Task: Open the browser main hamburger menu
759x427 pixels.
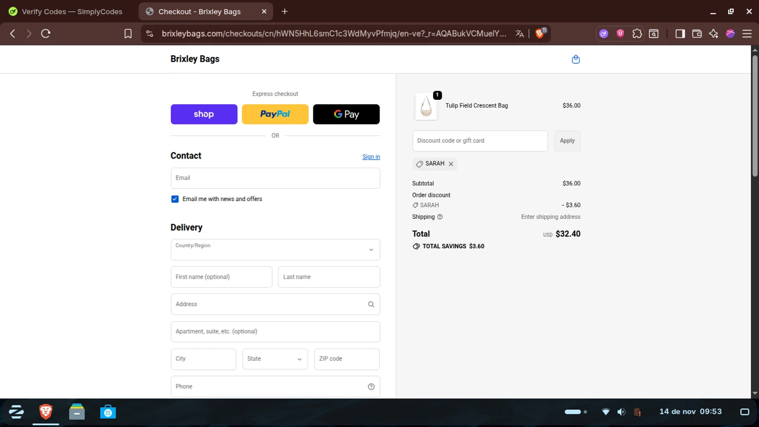Action: click(x=747, y=33)
